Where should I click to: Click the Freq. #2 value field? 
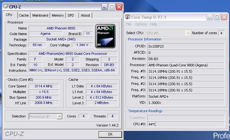pos(186,84)
